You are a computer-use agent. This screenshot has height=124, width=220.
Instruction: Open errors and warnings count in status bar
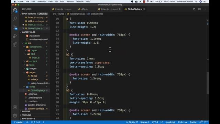[35, 122]
